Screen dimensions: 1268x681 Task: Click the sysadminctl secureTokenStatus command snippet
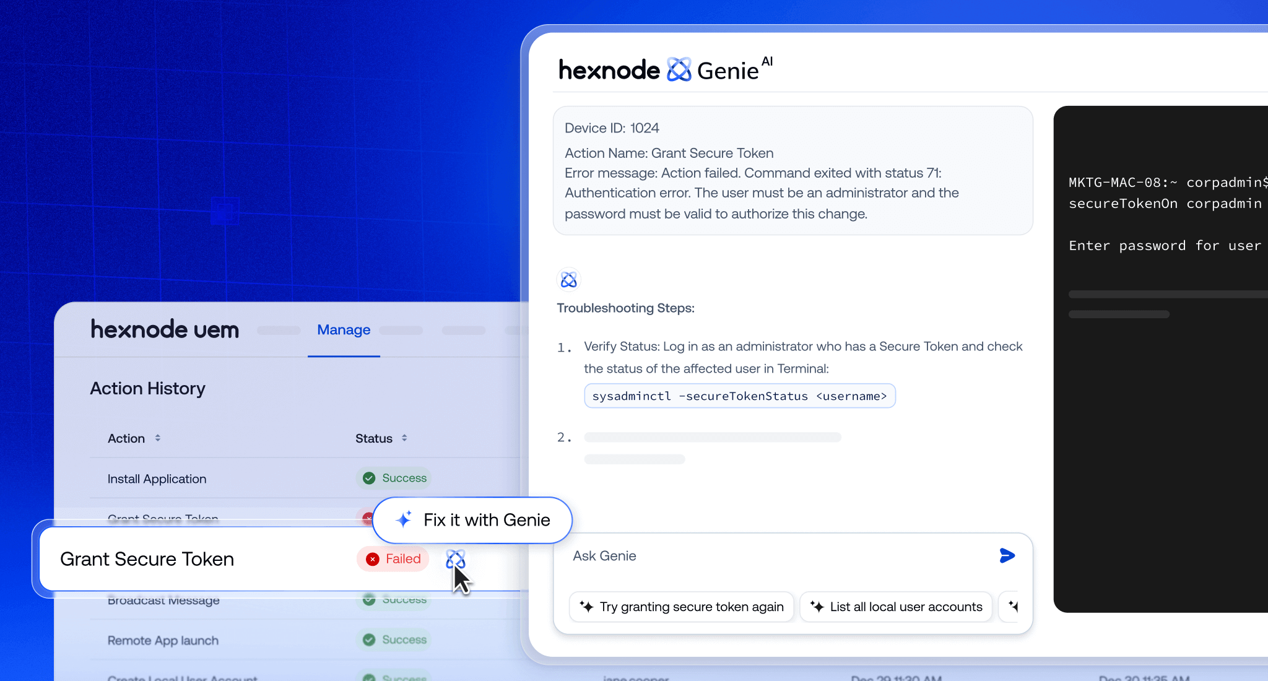point(739,396)
